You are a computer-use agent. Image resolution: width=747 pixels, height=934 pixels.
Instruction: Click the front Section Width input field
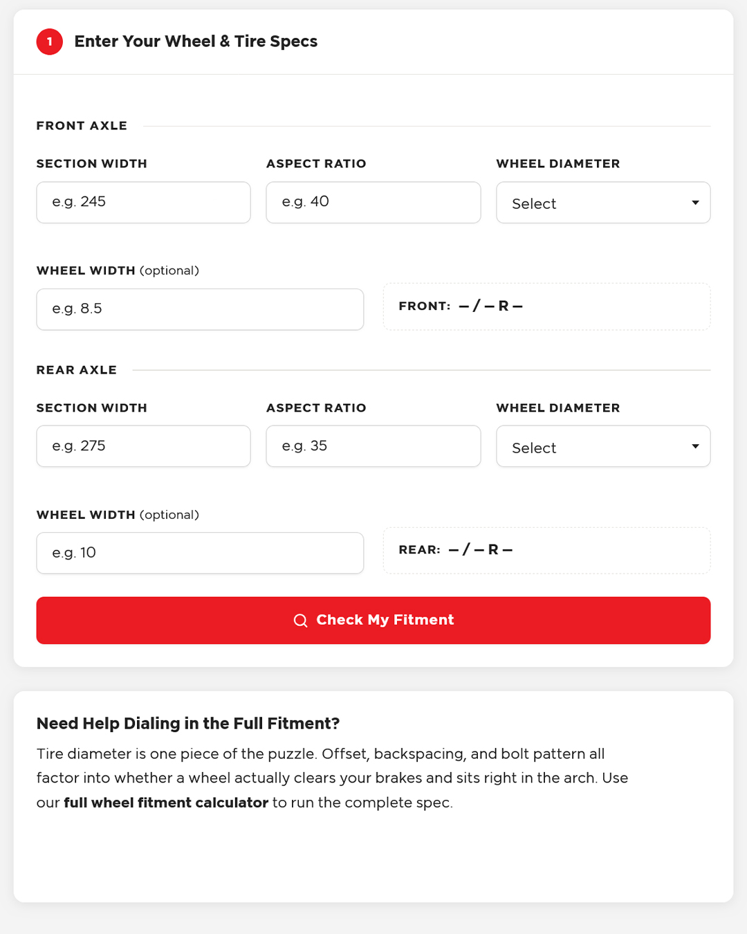coord(142,202)
